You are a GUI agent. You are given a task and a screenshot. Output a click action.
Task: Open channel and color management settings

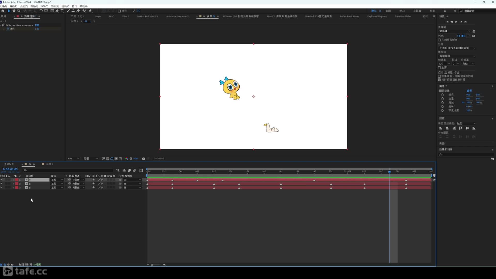[127, 159]
